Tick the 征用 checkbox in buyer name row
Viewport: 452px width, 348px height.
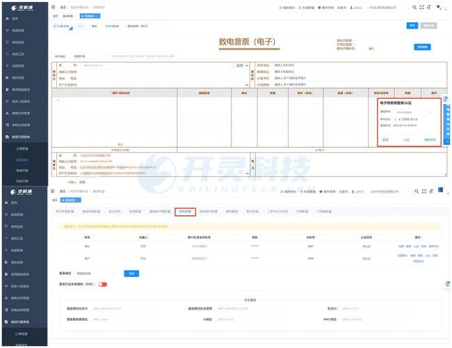point(234,66)
